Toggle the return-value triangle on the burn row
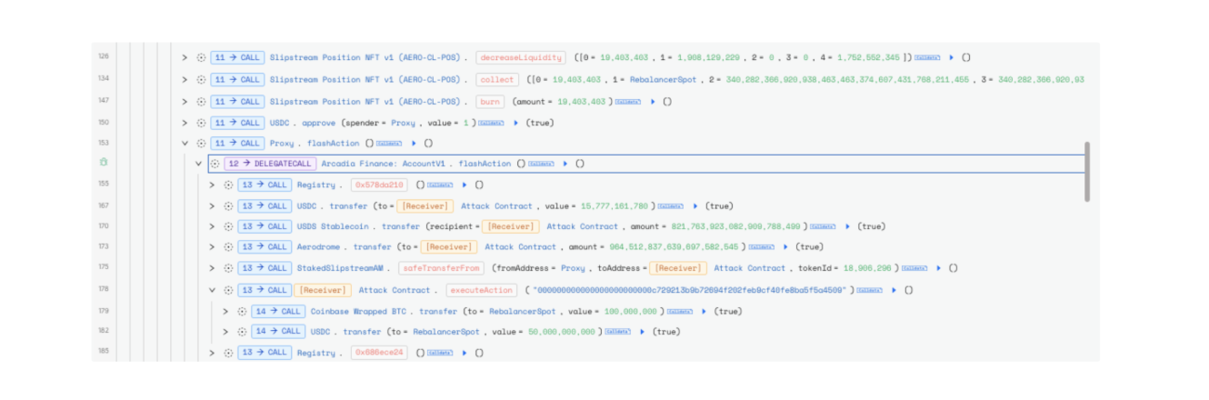 point(653,102)
